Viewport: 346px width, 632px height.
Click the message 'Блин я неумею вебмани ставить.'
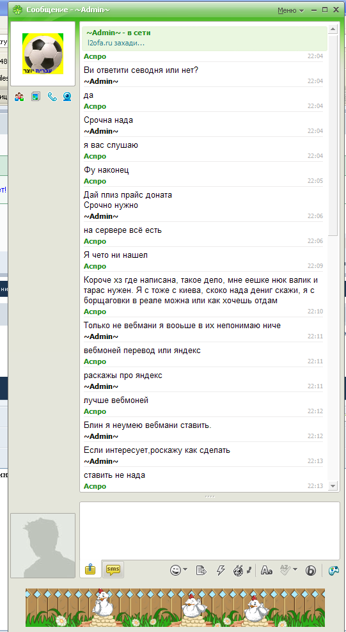pos(148,425)
